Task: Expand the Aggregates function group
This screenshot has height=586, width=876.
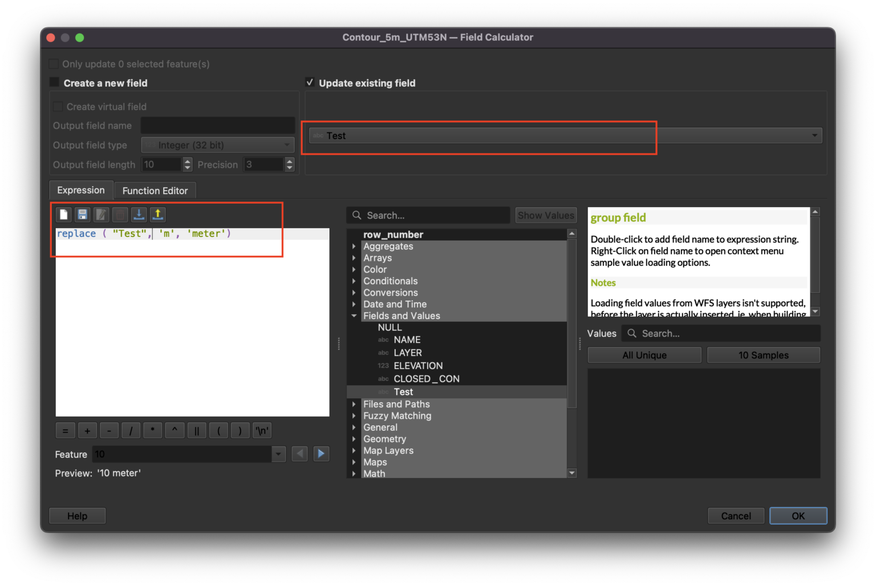Action: [354, 246]
